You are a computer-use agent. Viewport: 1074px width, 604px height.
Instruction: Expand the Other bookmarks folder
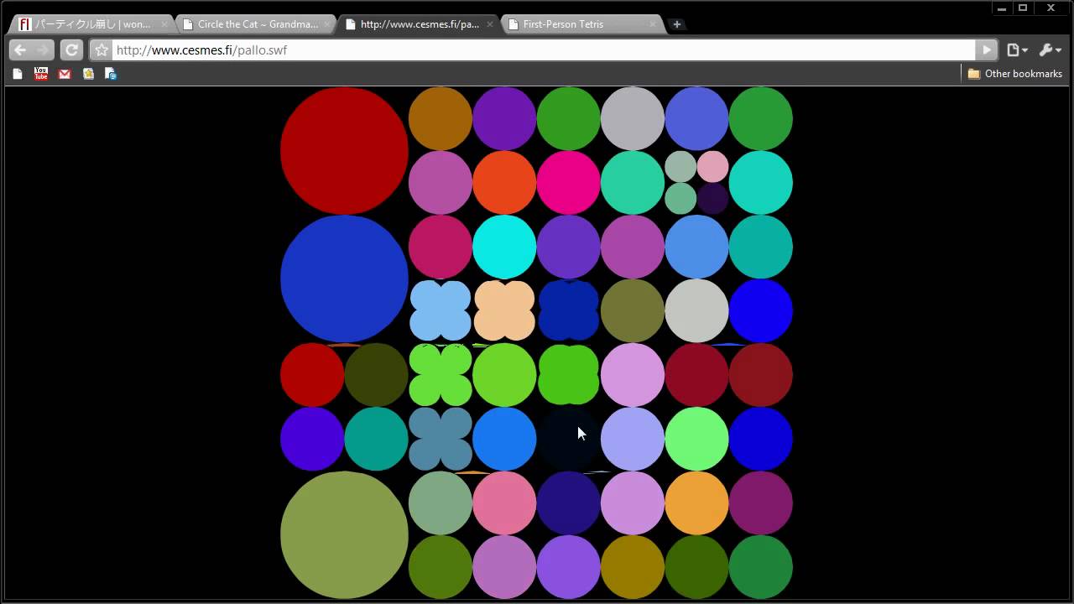click(x=1014, y=74)
